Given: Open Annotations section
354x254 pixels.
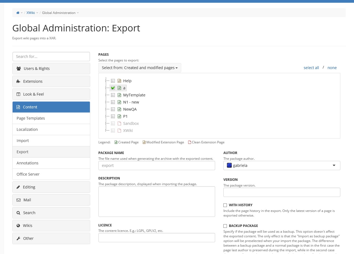Looking at the screenshot, I should (51, 163).
